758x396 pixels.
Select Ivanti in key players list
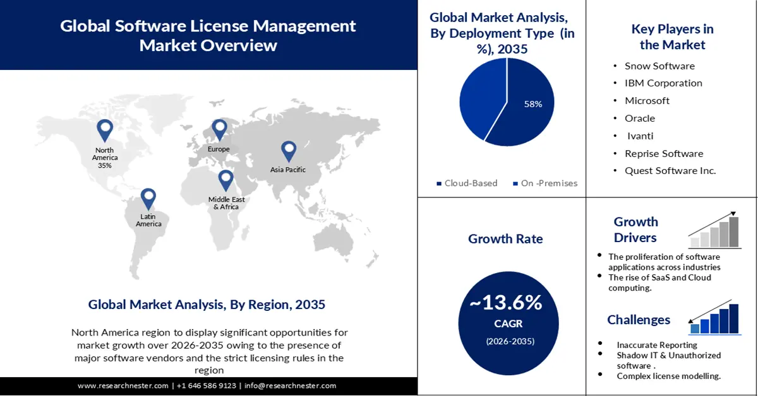pos(641,136)
